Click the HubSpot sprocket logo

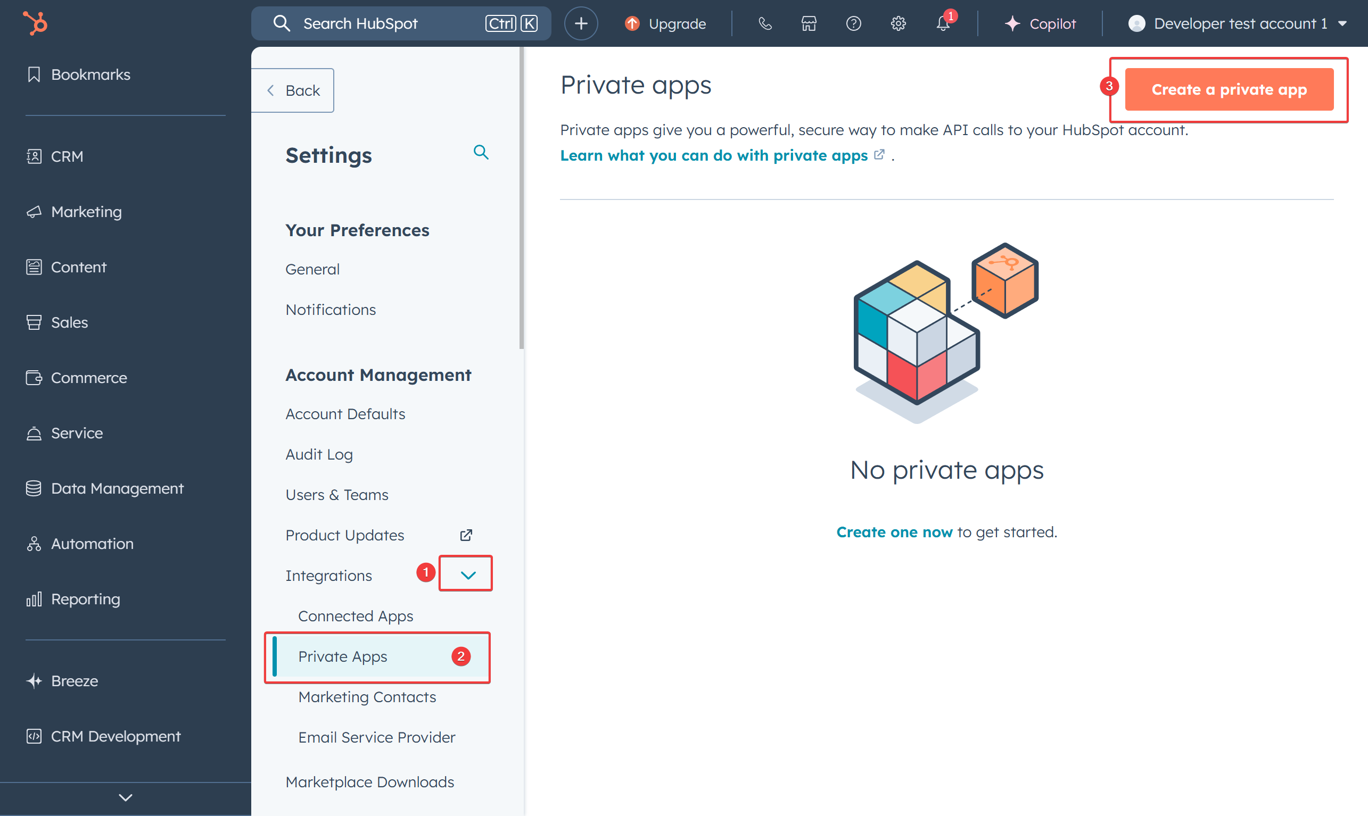(35, 23)
